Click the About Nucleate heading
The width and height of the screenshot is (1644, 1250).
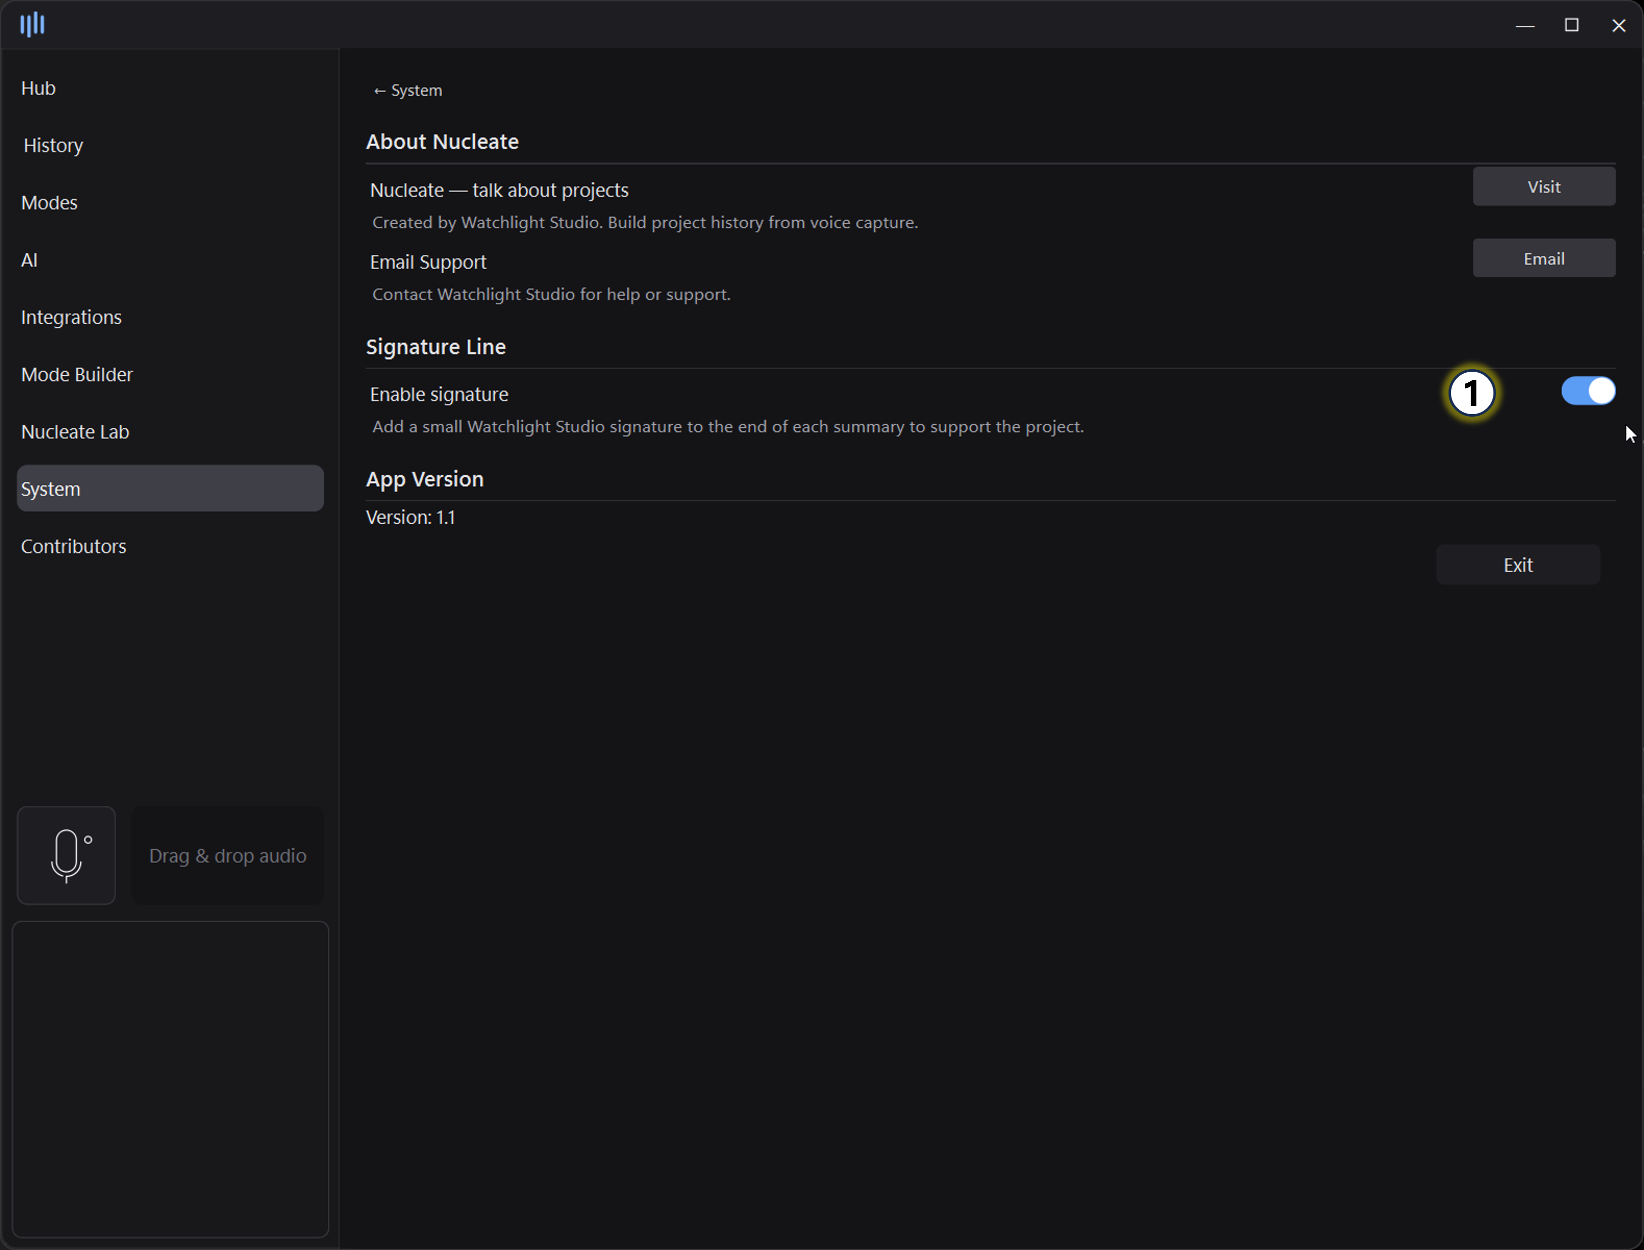point(442,141)
